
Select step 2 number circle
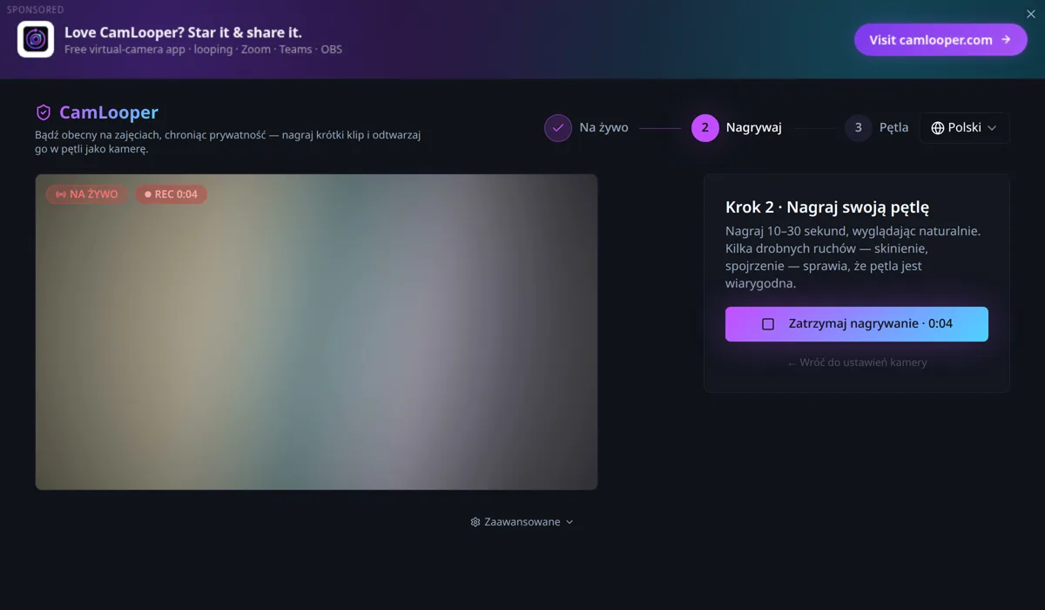(705, 127)
